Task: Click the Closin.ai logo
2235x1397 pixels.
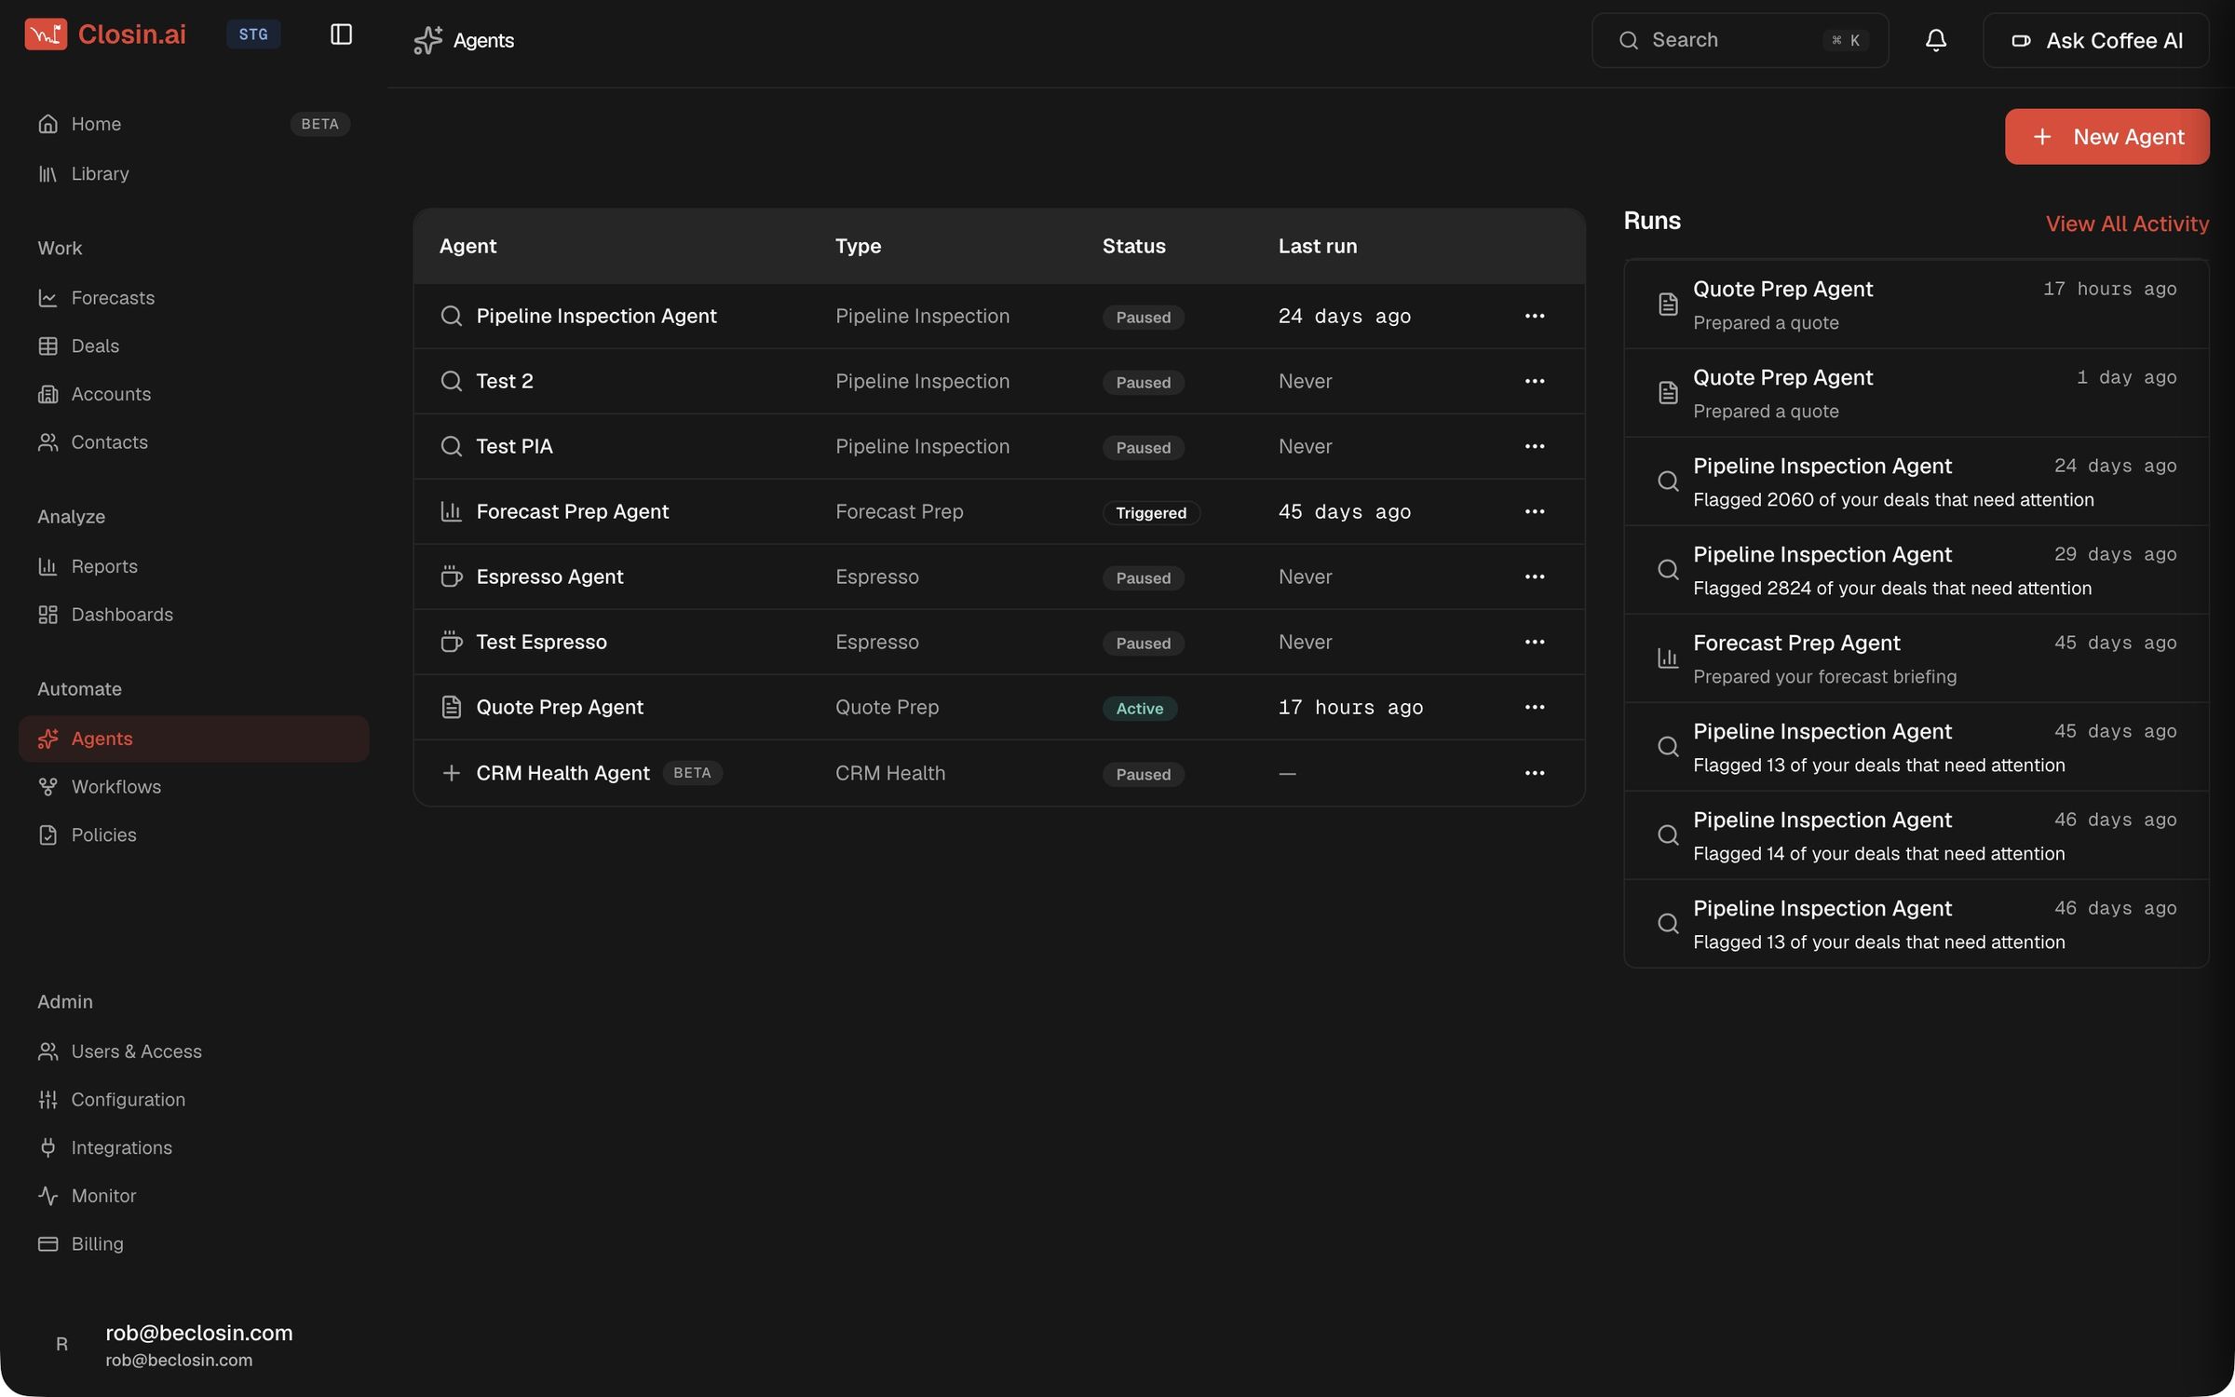Action: point(105,34)
